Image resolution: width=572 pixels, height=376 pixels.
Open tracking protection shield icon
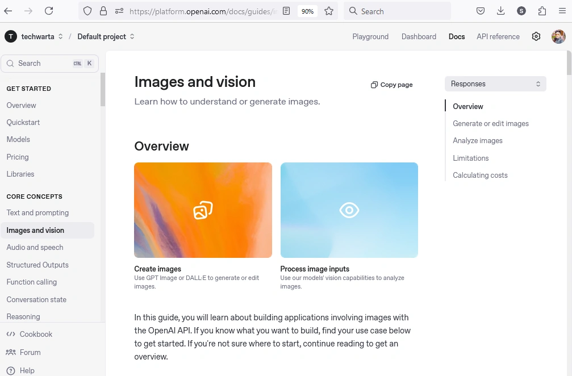[87, 11]
